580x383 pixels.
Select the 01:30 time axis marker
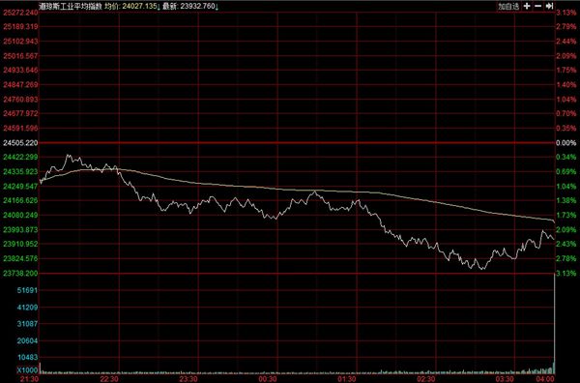coord(347,379)
